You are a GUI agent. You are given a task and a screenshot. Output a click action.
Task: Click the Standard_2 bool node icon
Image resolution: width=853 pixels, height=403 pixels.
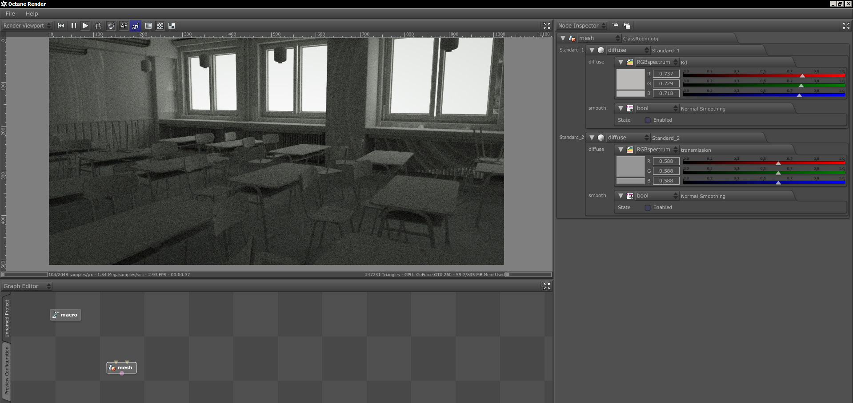pos(630,196)
